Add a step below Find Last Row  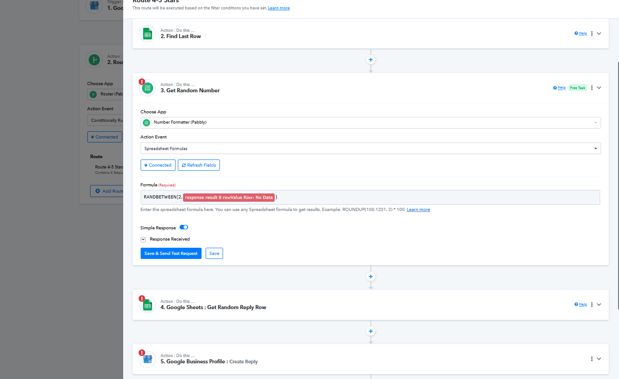tap(370, 60)
